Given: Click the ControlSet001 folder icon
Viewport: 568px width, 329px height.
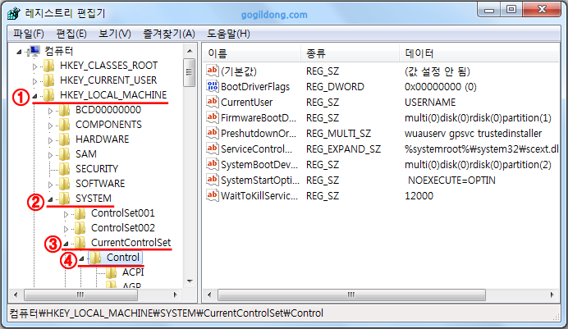Looking at the screenshot, I should click(x=80, y=213).
